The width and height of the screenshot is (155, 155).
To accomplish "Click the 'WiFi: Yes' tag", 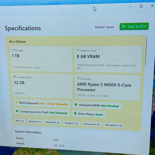I will coord(20,121).
